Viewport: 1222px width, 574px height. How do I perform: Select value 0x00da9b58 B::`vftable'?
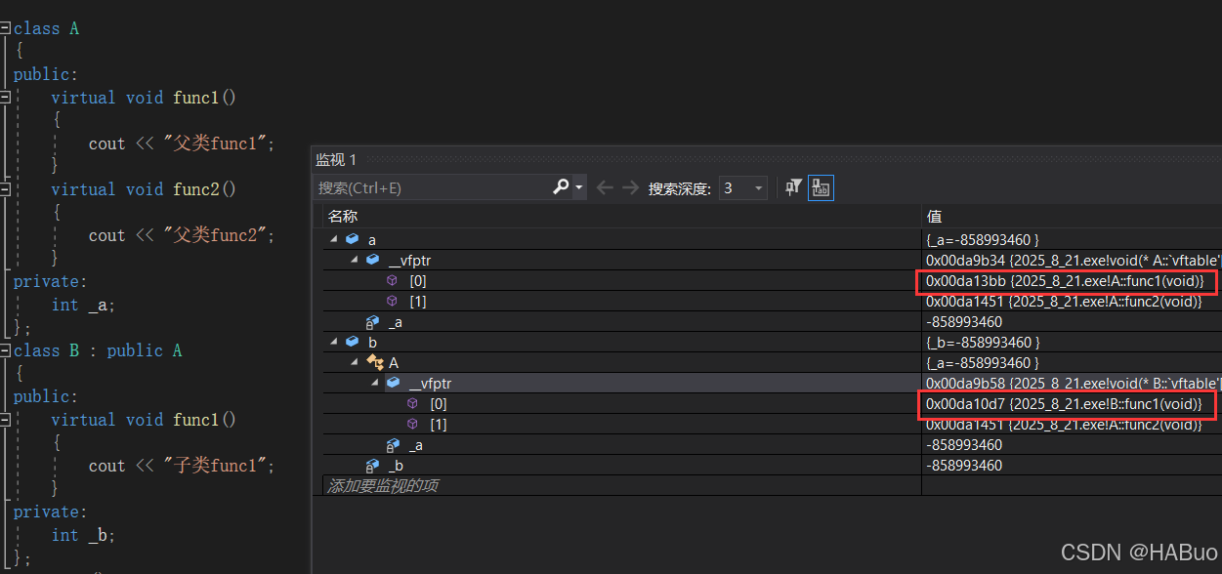pyautogui.click(x=1073, y=384)
